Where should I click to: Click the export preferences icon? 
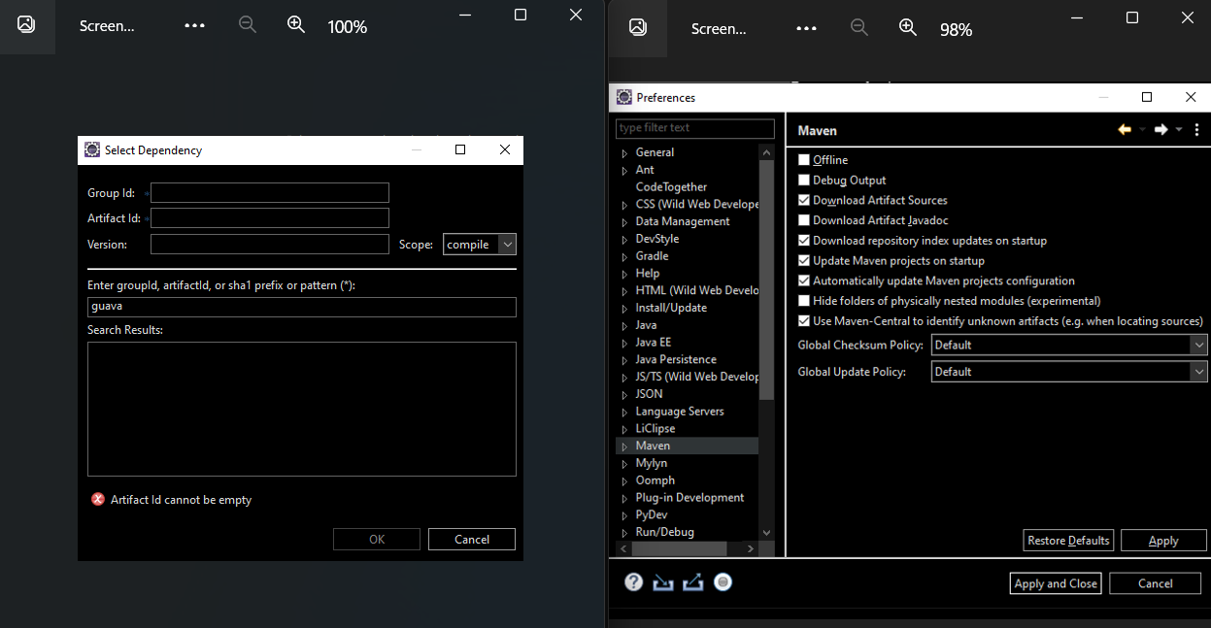click(692, 582)
